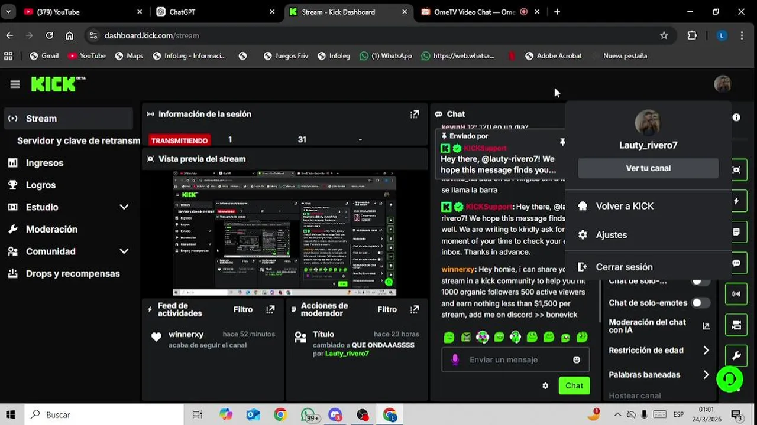This screenshot has height=425, width=757.
Task: Click the purple microphone icon in chat input
Action: click(455, 359)
